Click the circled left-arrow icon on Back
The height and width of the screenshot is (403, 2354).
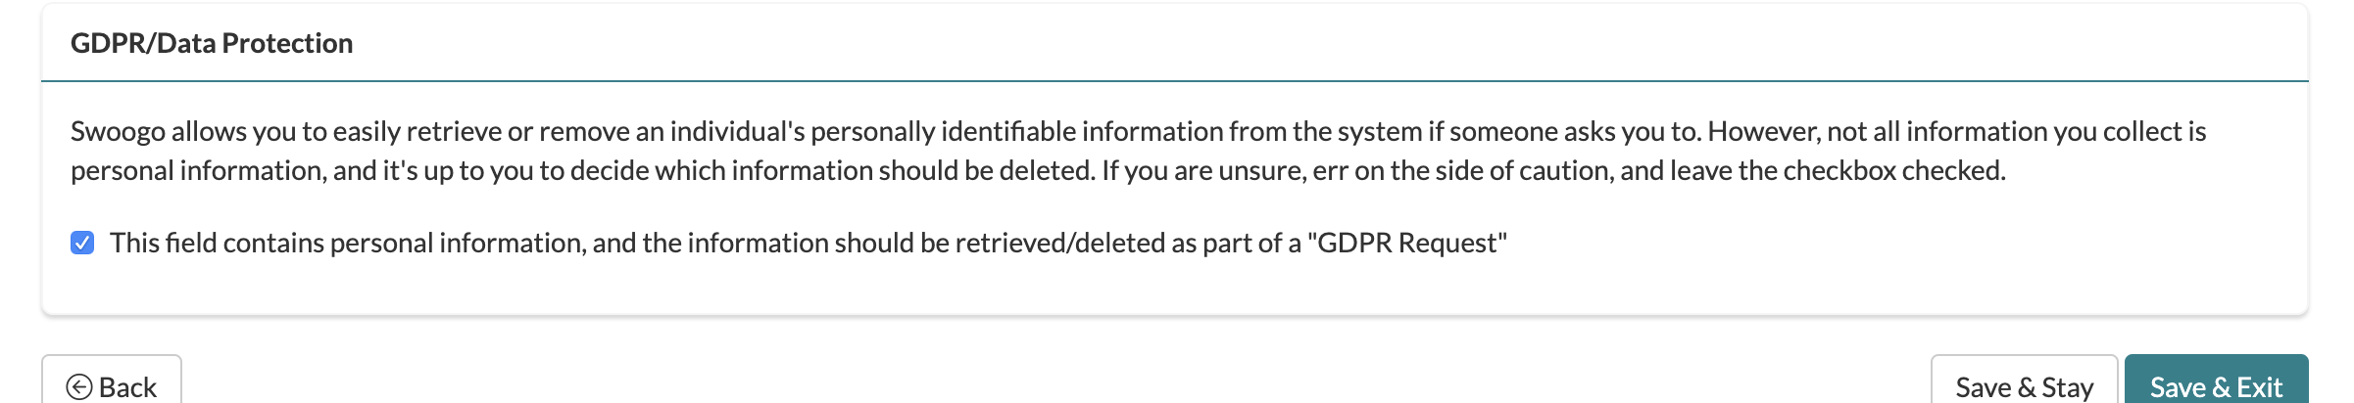[79, 387]
